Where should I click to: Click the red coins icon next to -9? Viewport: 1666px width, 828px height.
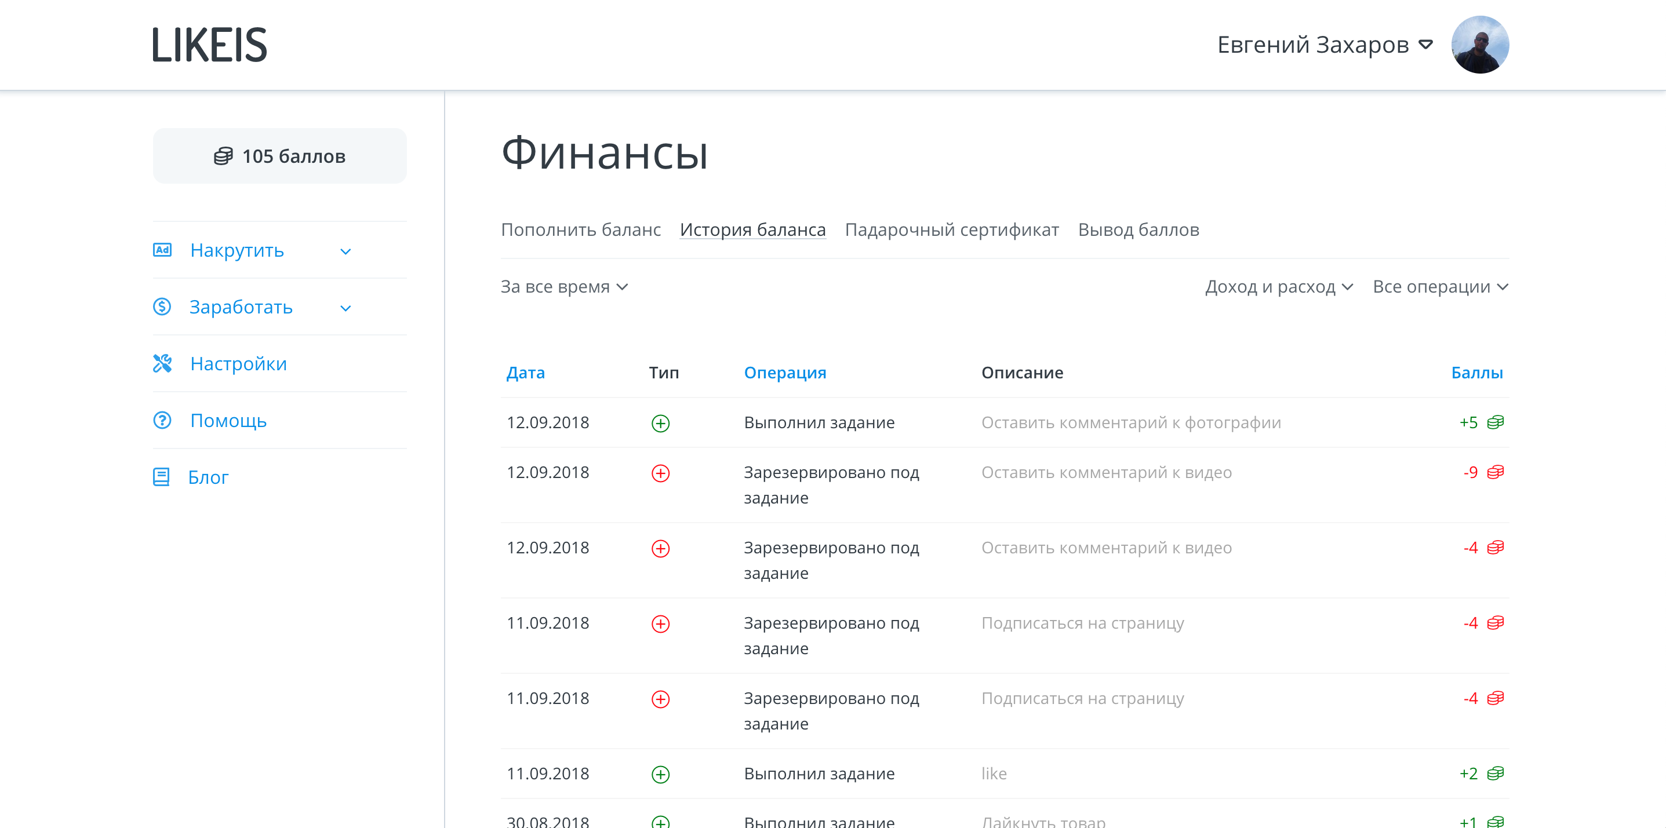point(1495,472)
